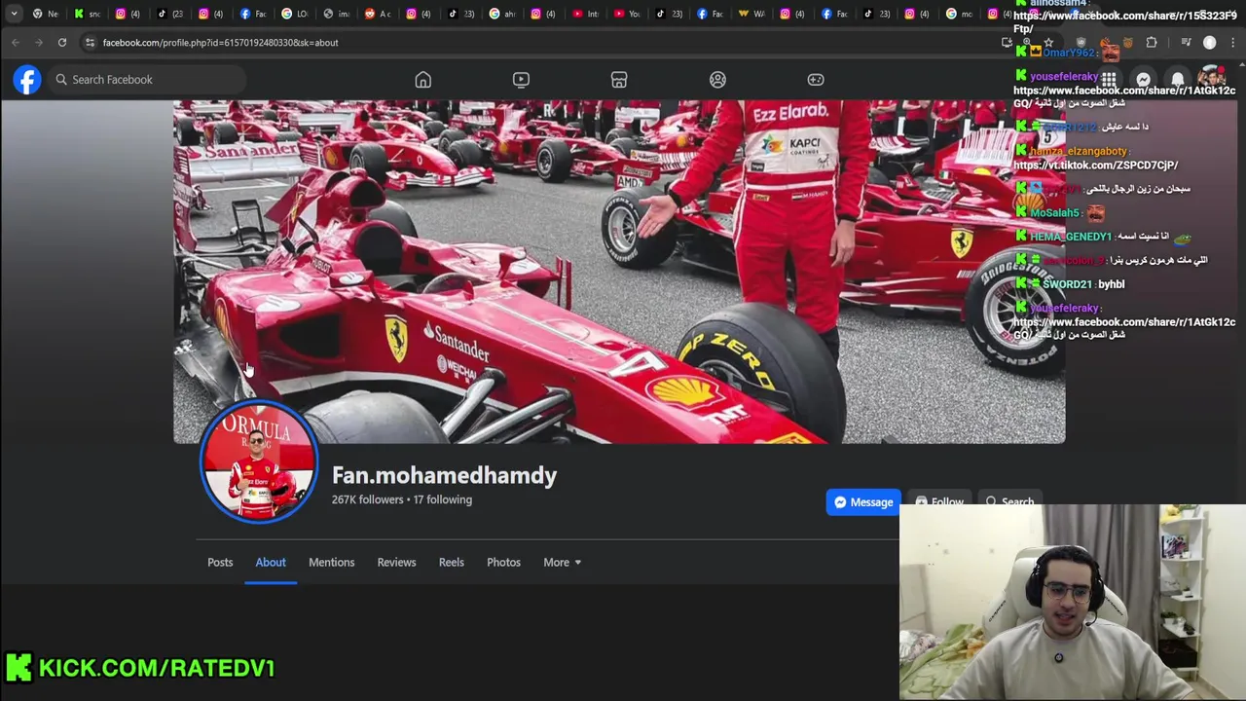The image size is (1246, 701).
Task: Click the Message button
Action: click(x=863, y=502)
